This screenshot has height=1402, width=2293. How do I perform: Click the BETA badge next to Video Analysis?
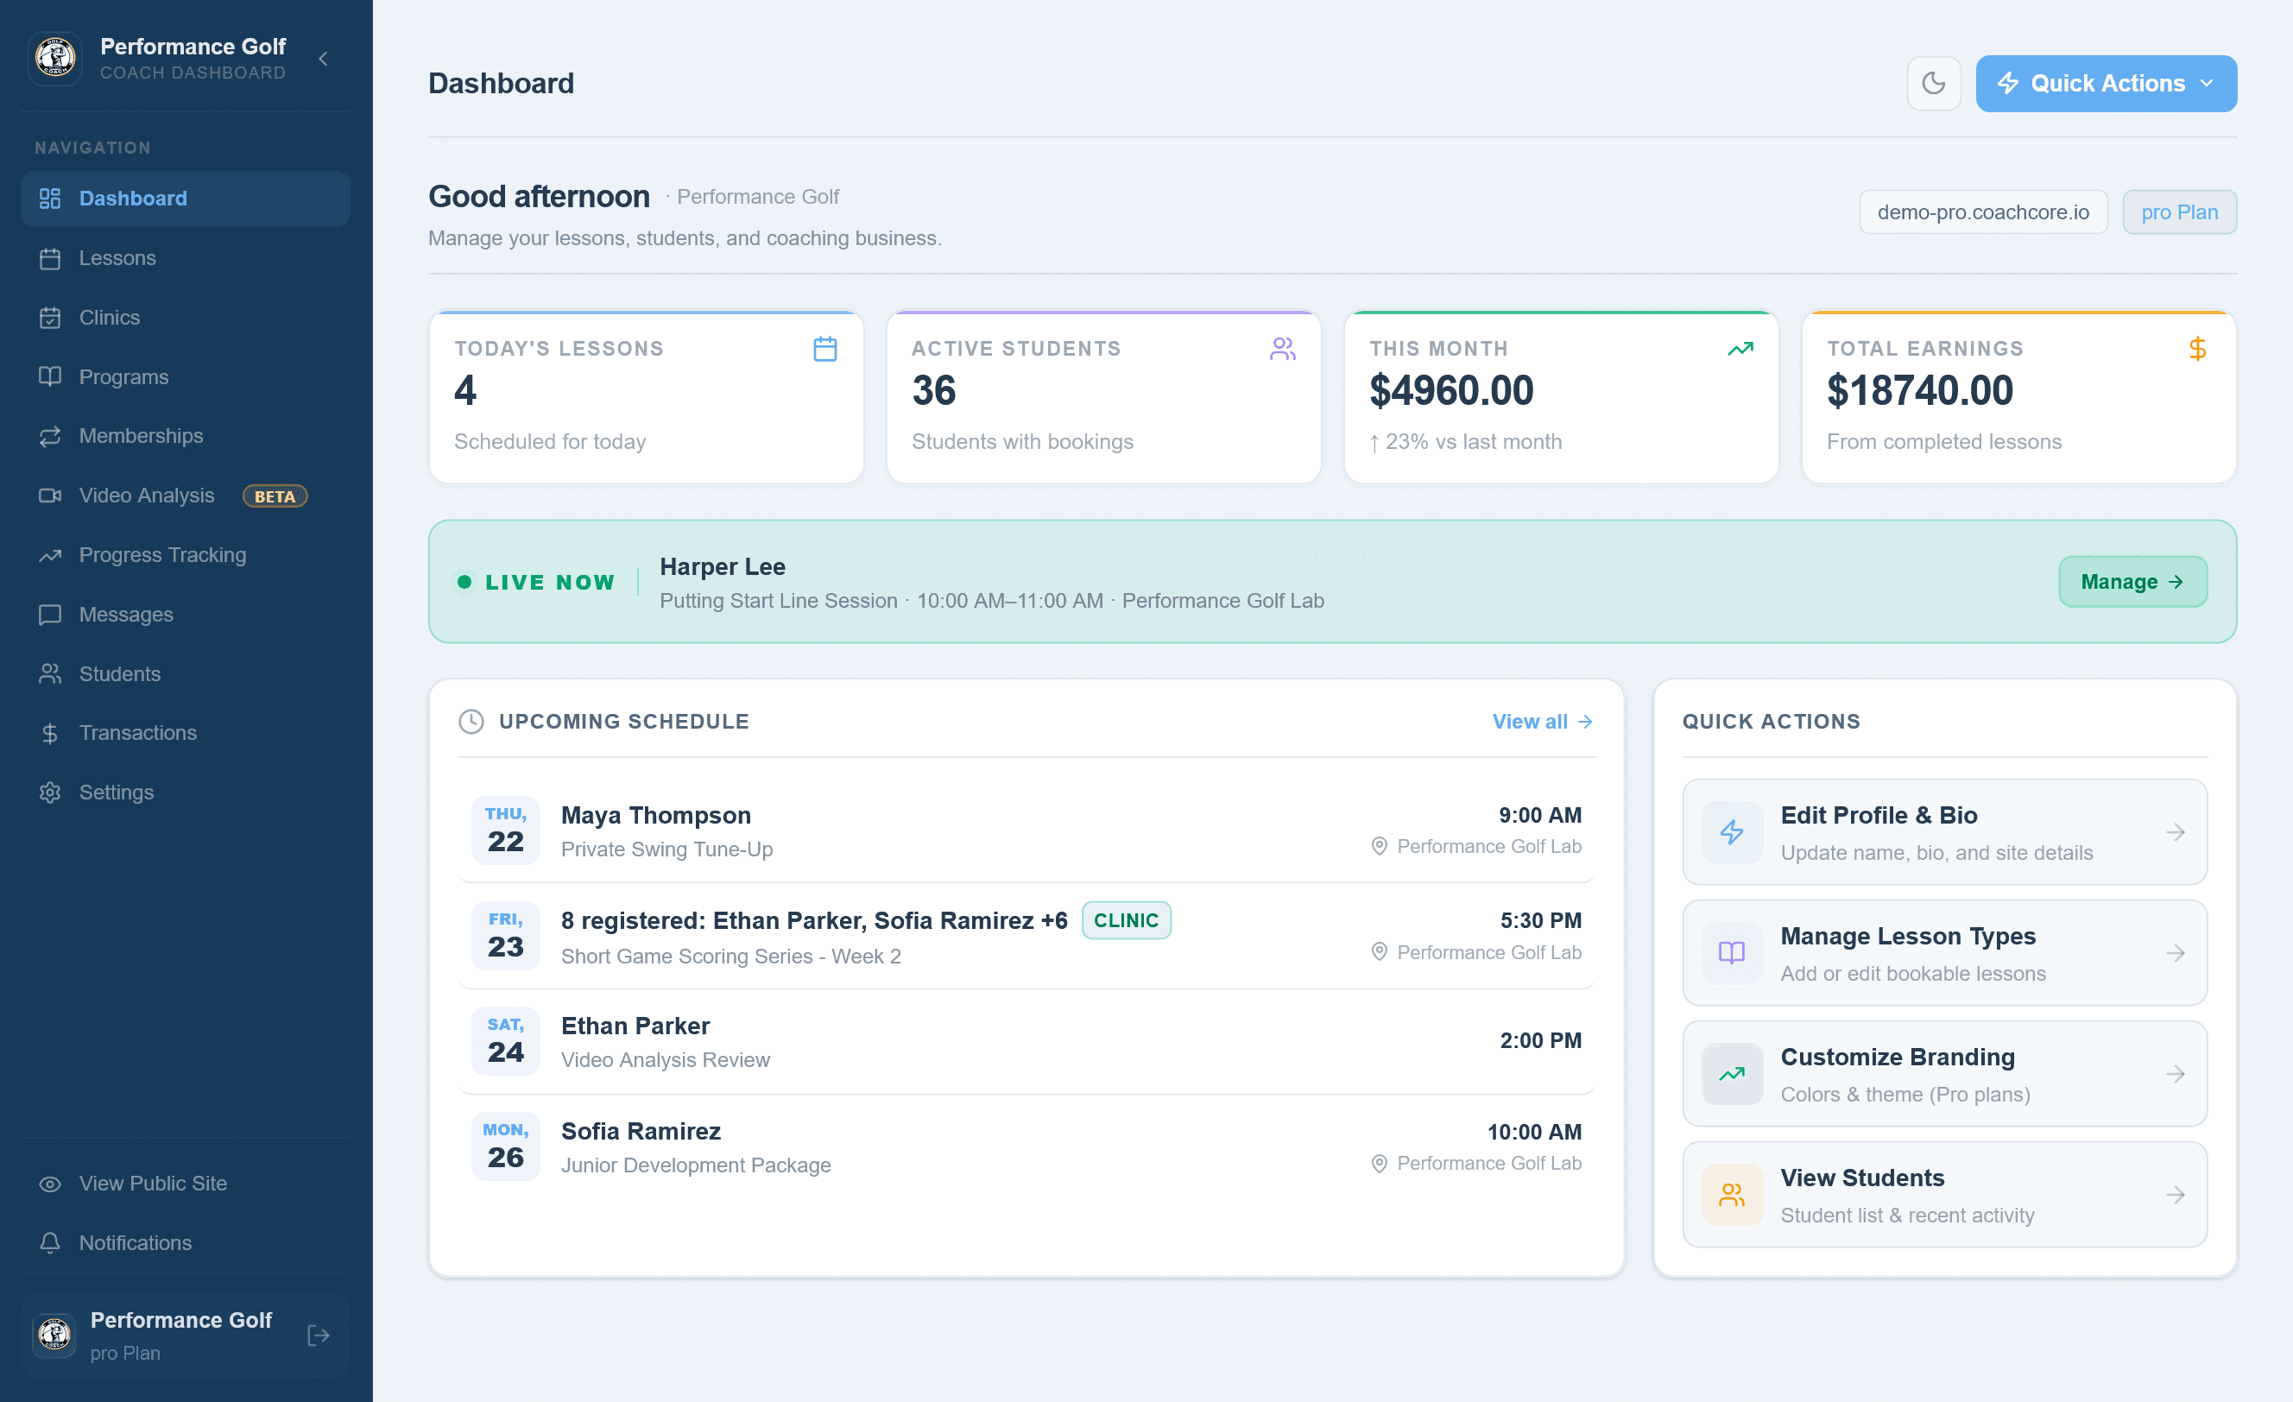click(275, 496)
